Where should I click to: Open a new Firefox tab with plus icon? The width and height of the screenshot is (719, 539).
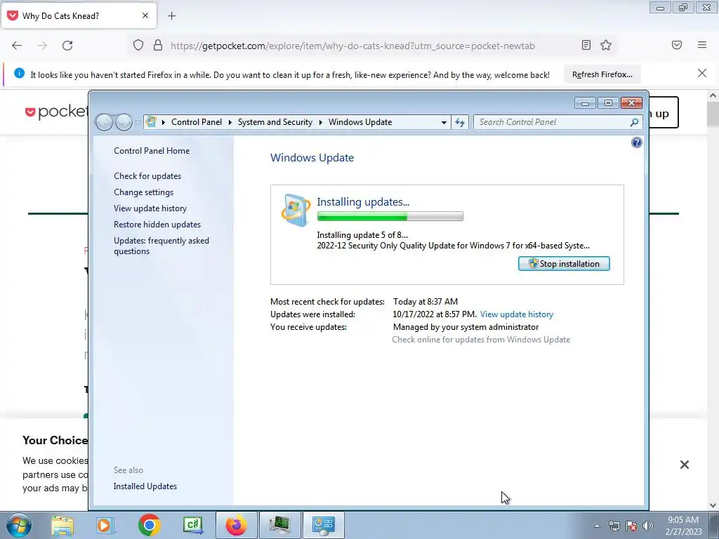[171, 16]
